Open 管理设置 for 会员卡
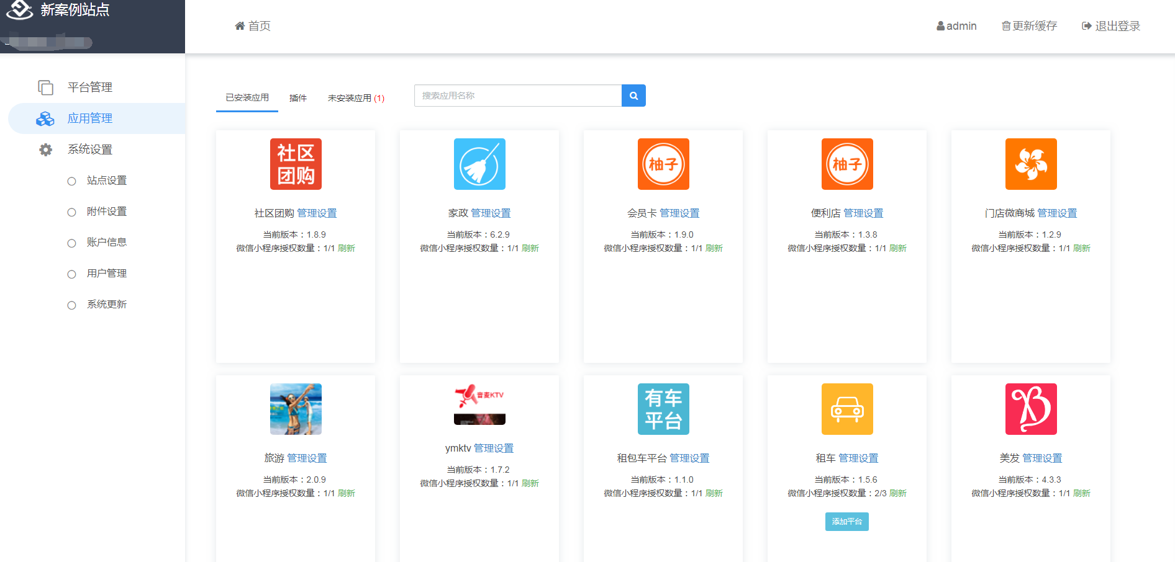1175x562 pixels. (x=679, y=213)
